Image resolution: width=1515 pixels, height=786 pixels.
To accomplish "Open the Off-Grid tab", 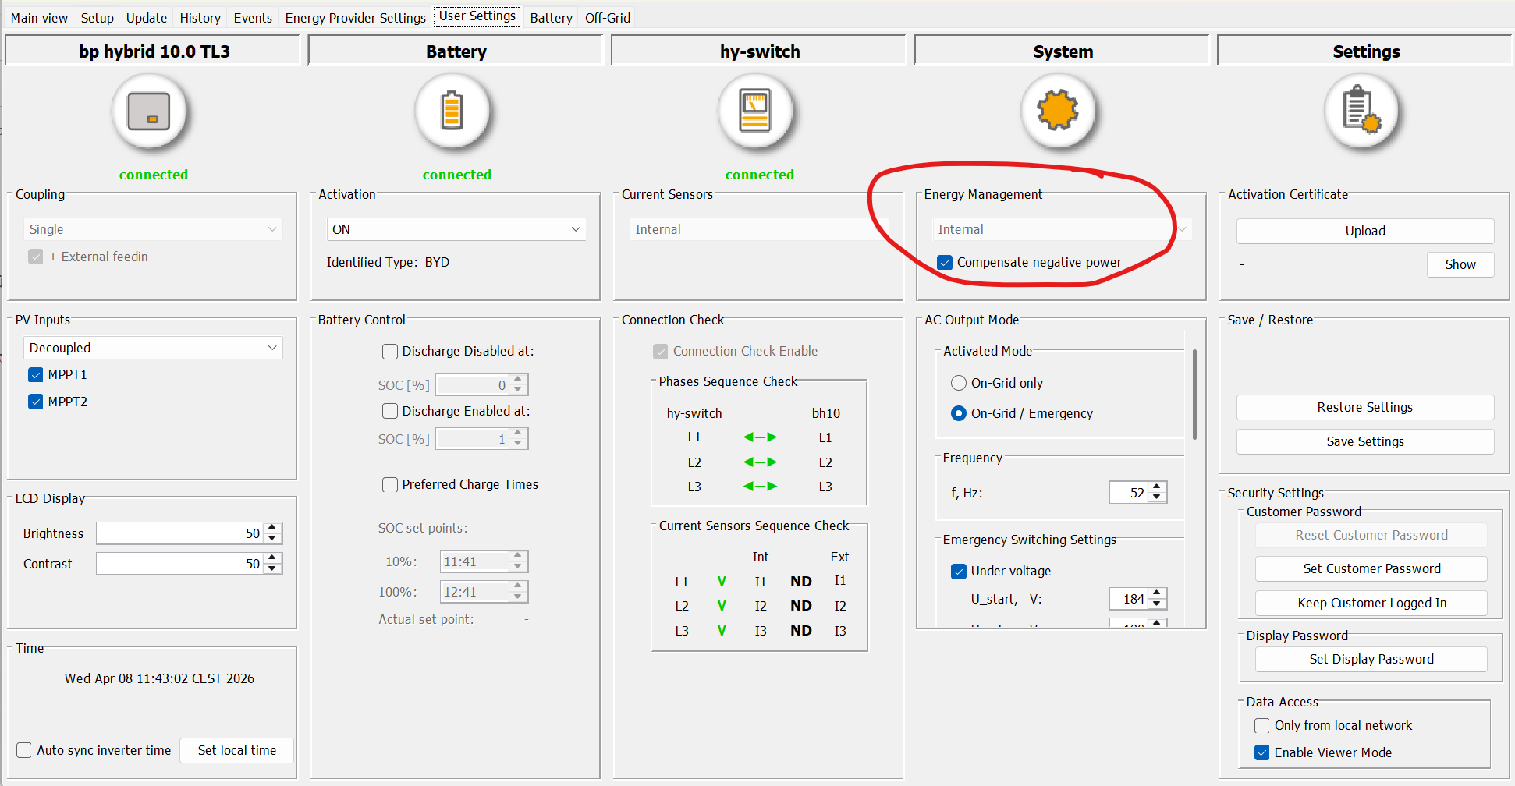I will click(x=607, y=18).
